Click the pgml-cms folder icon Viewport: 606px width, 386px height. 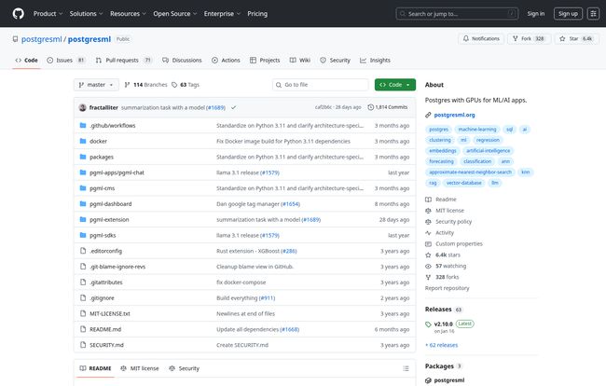83,188
